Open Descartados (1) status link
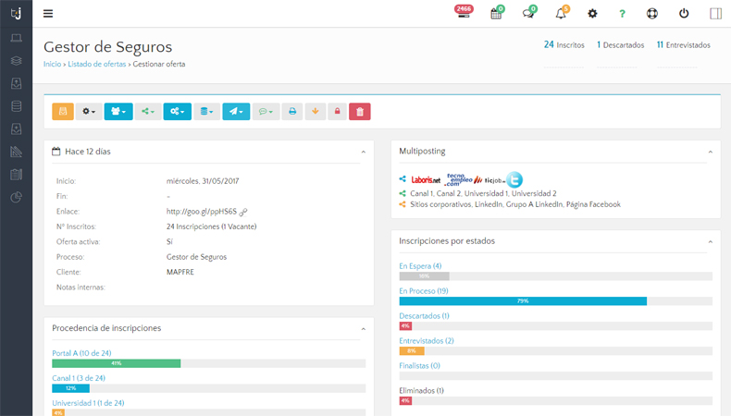This screenshot has width=731, height=416. click(424, 316)
